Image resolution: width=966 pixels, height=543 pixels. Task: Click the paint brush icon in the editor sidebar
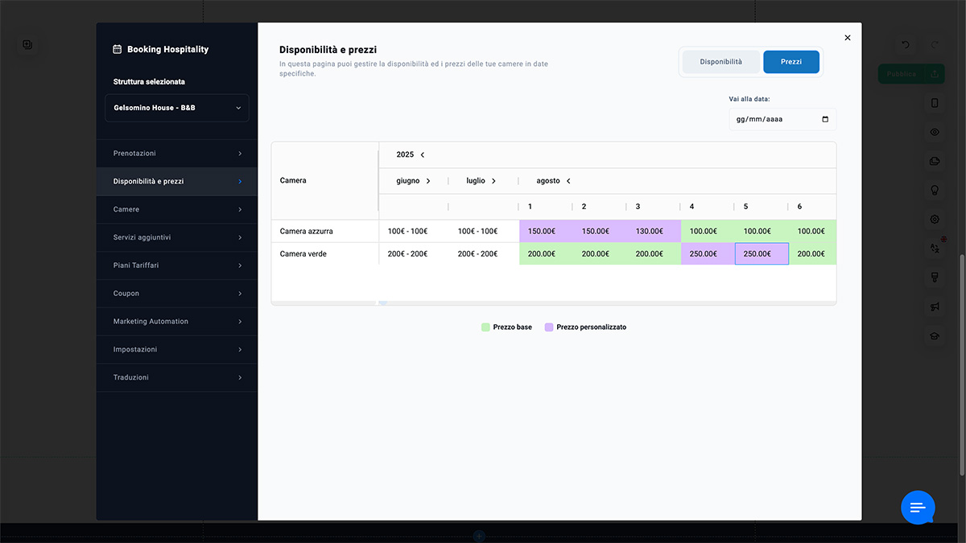(935, 278)
